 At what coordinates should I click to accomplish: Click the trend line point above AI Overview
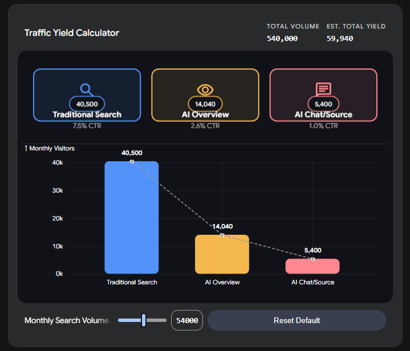click(x=222, y=235)
